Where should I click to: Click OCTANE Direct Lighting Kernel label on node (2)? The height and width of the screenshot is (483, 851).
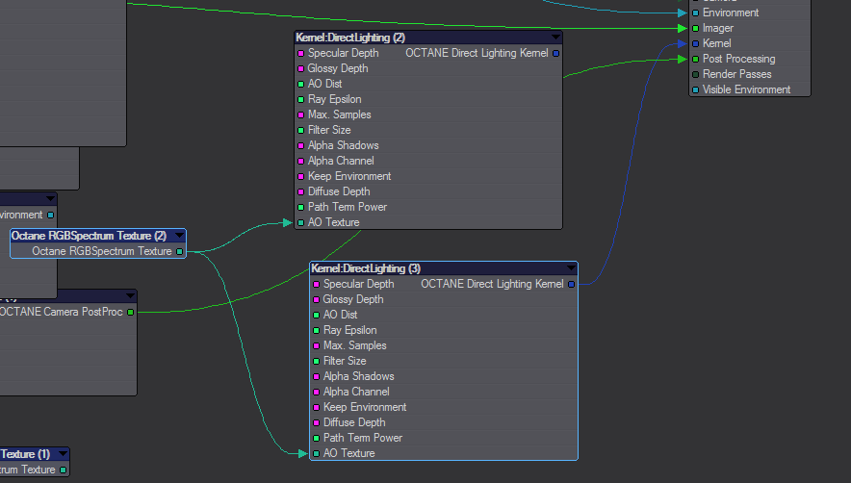[x=477, y=53]
